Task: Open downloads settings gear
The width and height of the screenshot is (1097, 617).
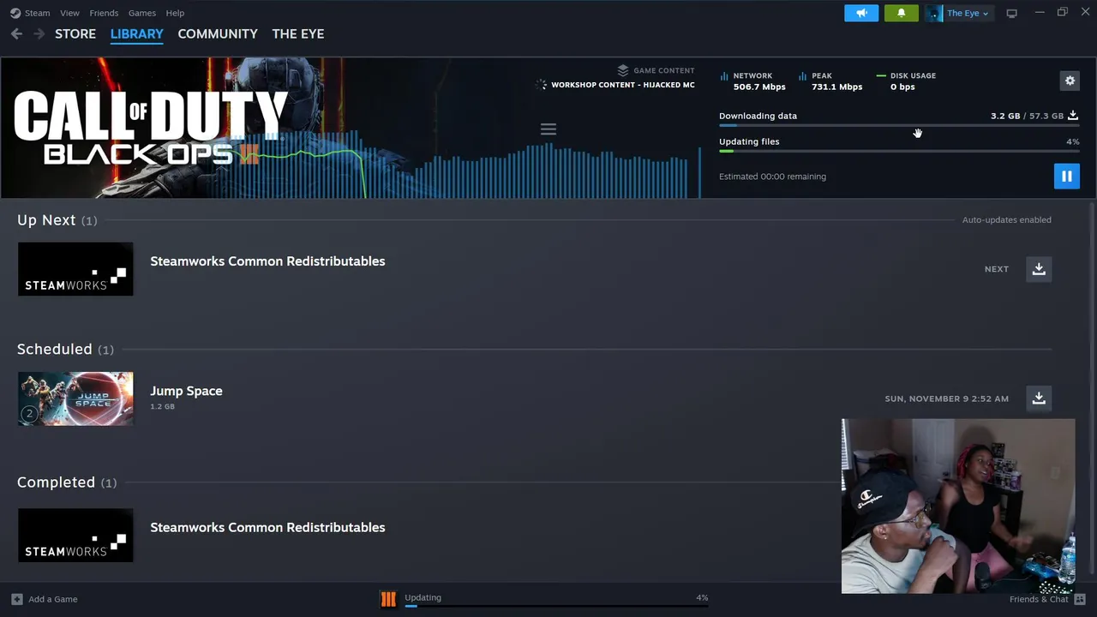Action: pyautogui.click(x=1070, y=81)
